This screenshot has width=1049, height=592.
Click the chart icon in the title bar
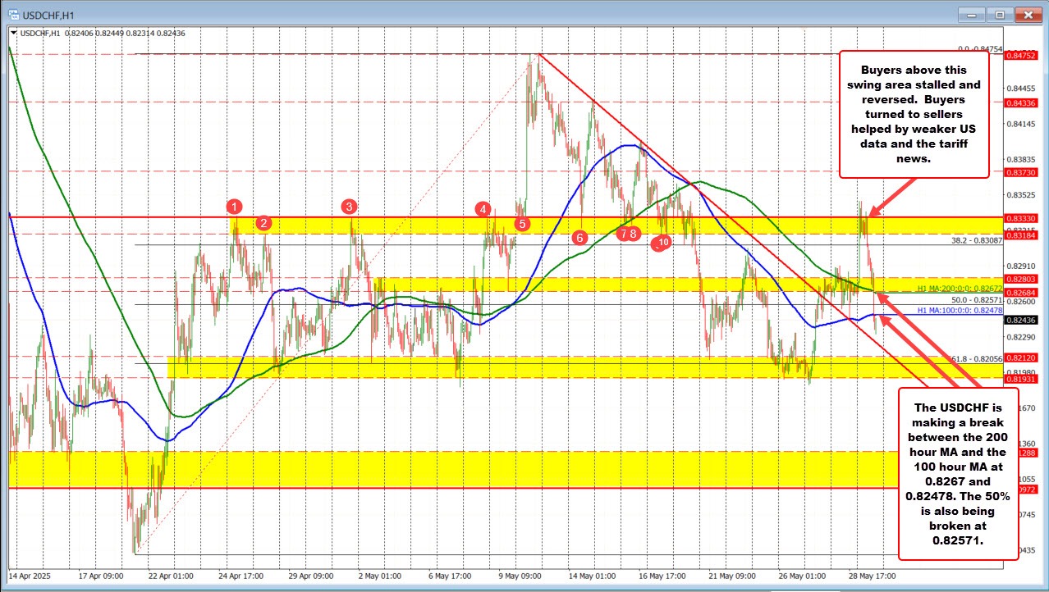[x=11, y=14]
